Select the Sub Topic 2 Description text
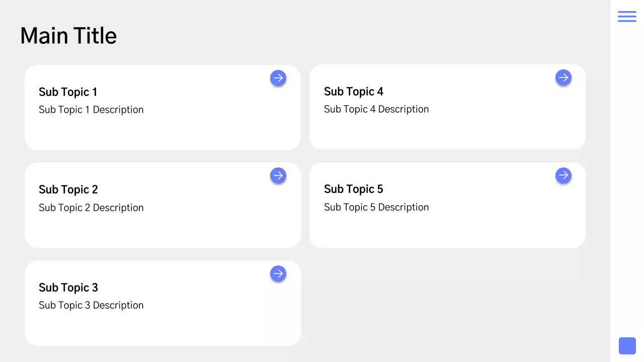The width and height of the screenshot is (644, 362). [91, 208]
